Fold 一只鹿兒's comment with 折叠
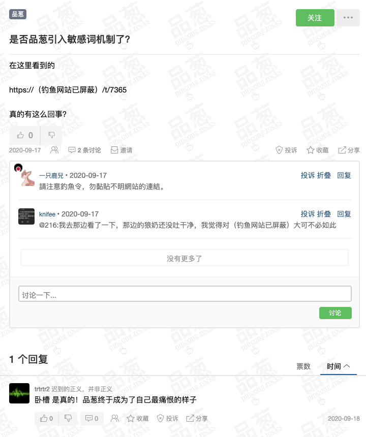 (324, 175)
